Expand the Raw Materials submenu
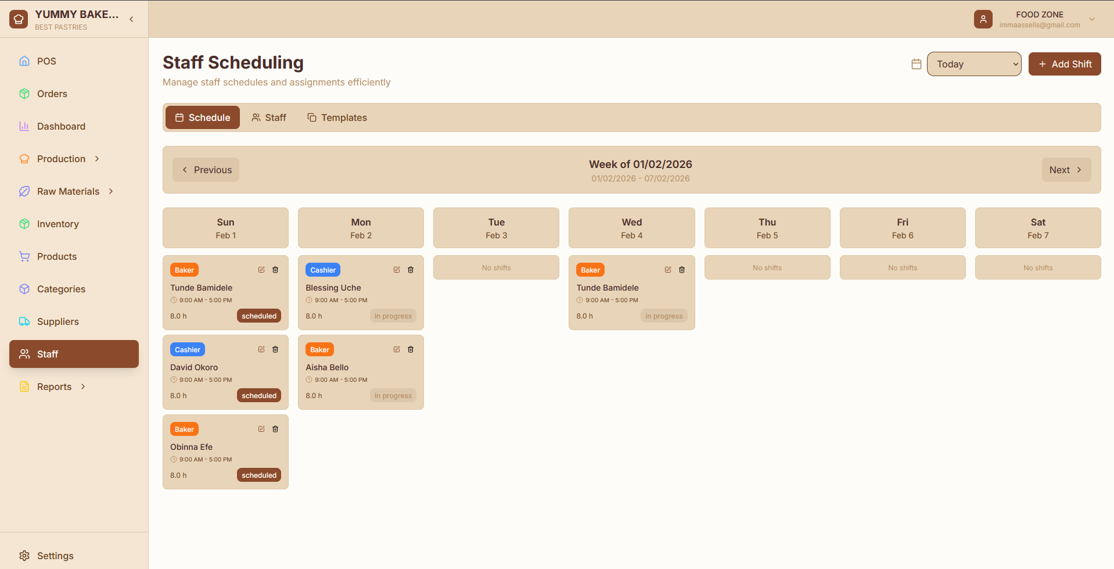 click(111, 191)
